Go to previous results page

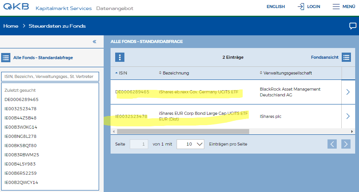(x=332, y=144)
